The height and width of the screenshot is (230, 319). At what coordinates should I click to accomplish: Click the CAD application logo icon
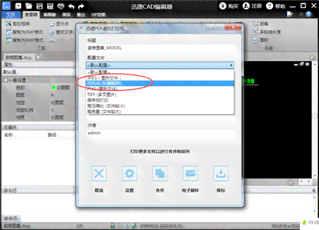6,6
